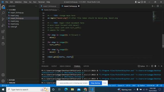Open the Testing flask view
164x92 pixels.
(3, 38)
